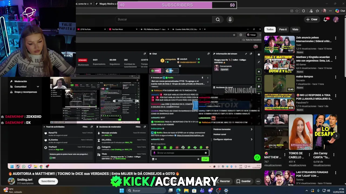Open the Matthew y Kingteka reto thumbnail
This screenshot has height=194, width=346.
pyautogui.click(x=280, y=64)
